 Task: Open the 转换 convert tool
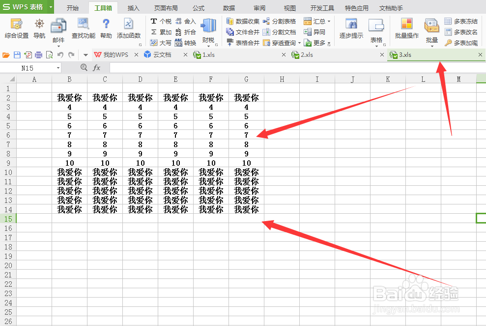coord(185,43)
